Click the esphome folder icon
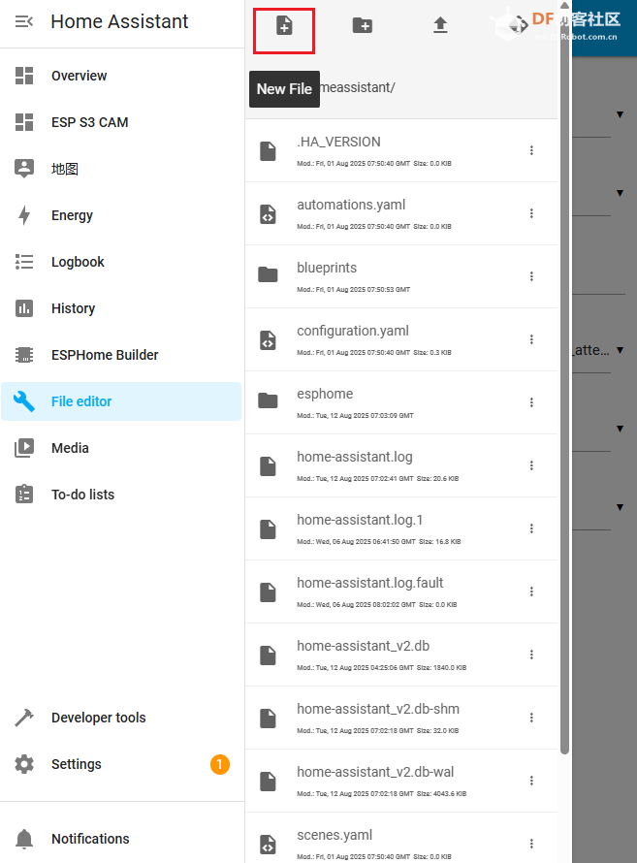Screen dimensions: 637x863 [x=268, y=400]
